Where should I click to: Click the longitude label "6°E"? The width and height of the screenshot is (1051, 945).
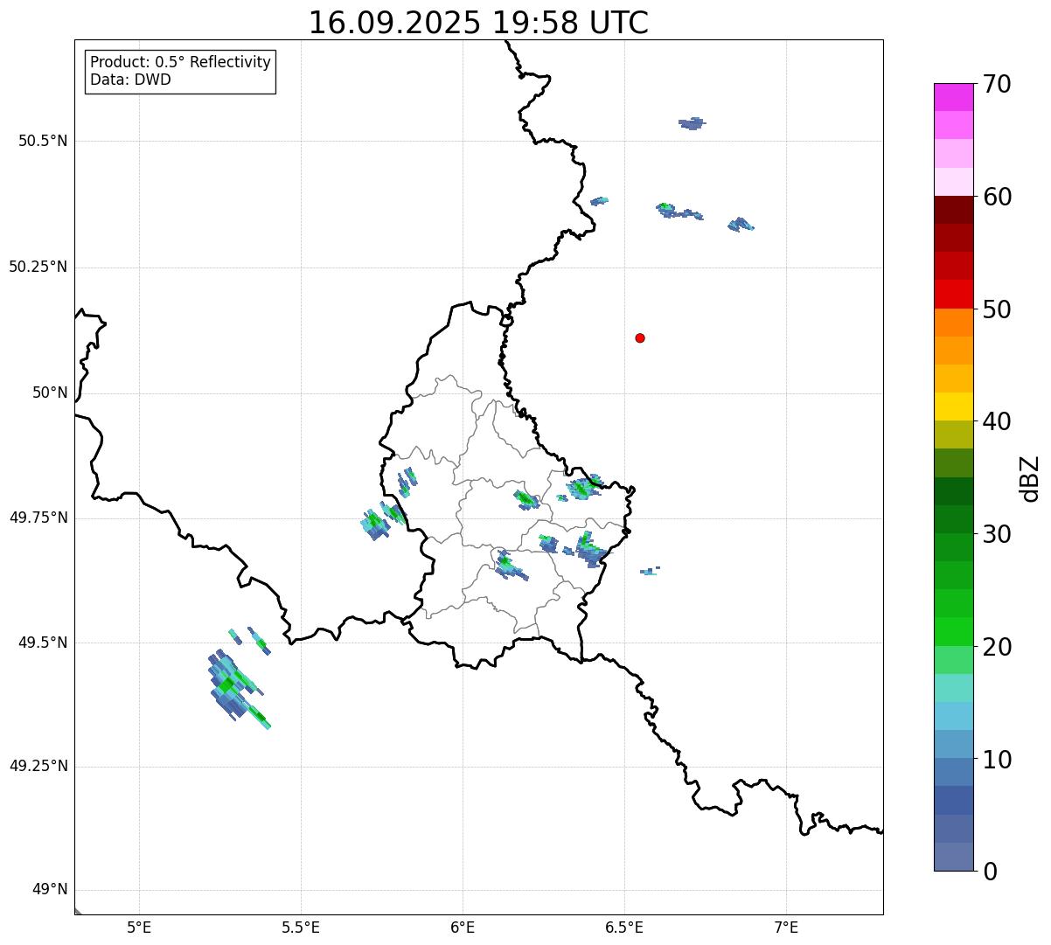pyautogui.click(x=463, y=927)
